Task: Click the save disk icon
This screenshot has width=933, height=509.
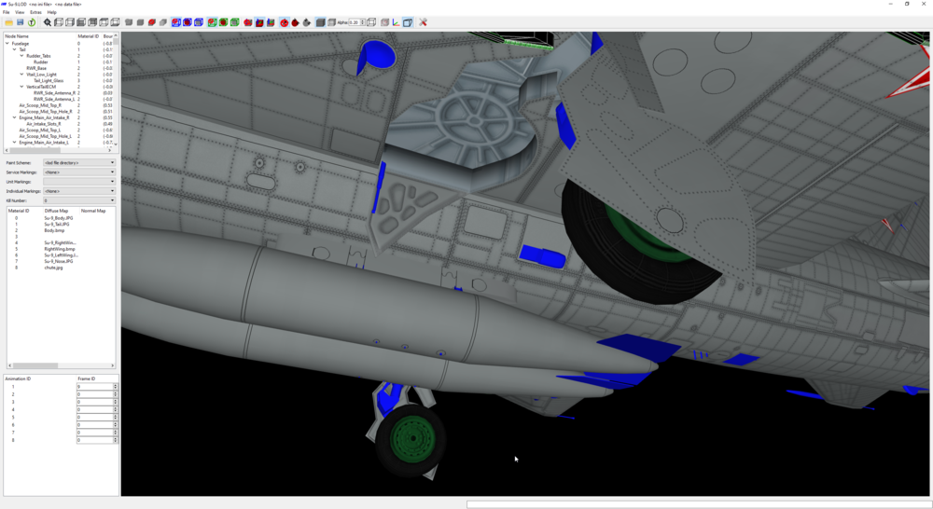Action: [21, 22]
